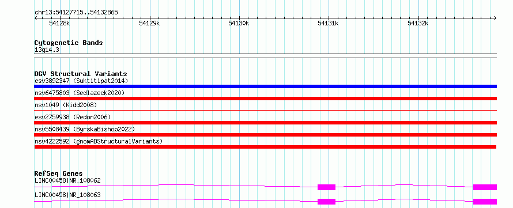Open gene label LINC00458|NR_108063
The height and width of the screenshot is (208, 513).
67,195
